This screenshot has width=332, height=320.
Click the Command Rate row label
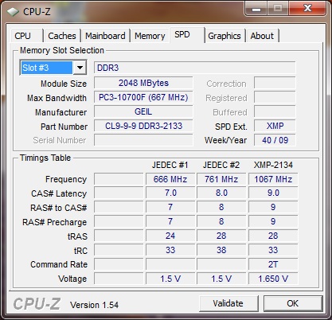click(x=59, y=264)
